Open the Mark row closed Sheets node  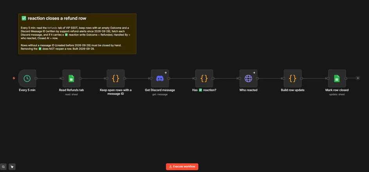pyautogui.click(x=337, y=79)
